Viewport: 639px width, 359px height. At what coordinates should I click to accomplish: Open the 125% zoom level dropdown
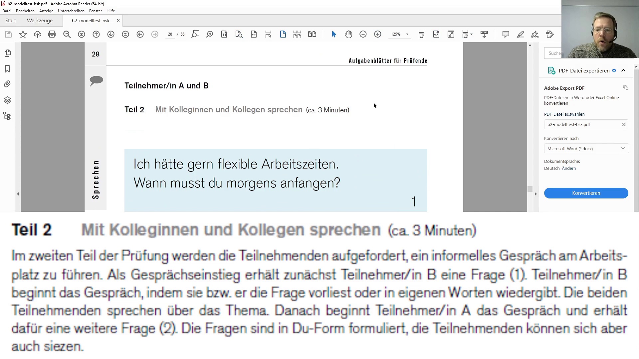coord(407,34)
